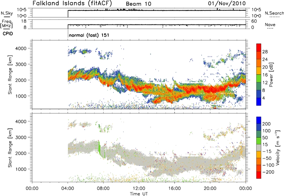Select the "N.Sky" legend label

coord(7,13)
